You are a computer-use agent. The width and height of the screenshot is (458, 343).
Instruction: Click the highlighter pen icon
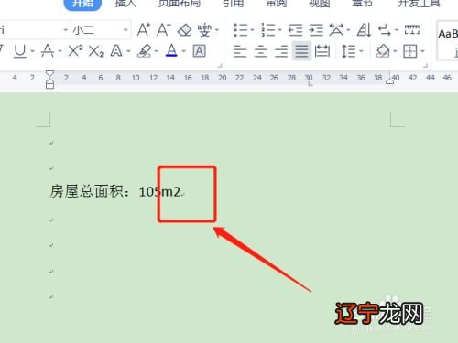(144, 51)
